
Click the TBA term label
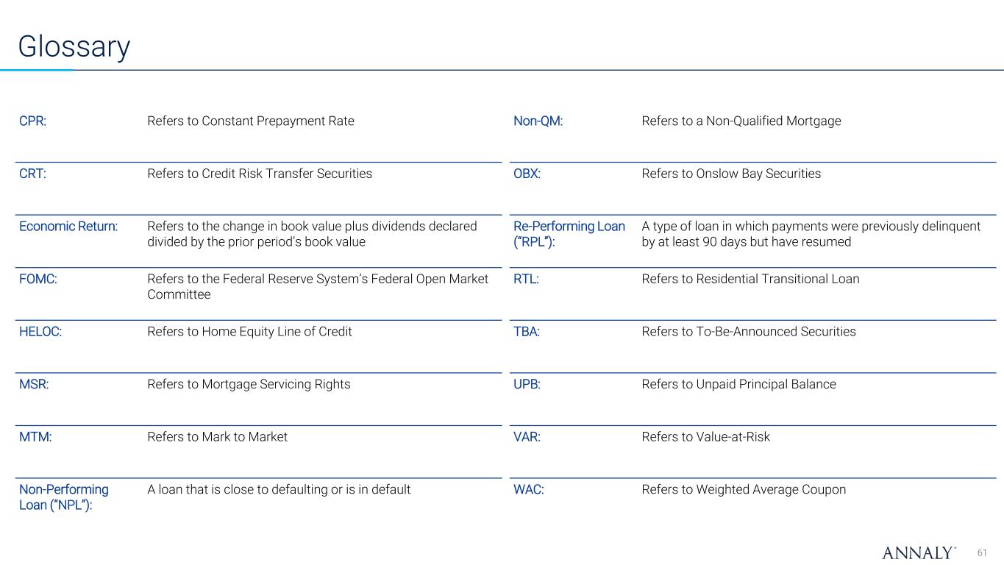(x=527, y=332)
